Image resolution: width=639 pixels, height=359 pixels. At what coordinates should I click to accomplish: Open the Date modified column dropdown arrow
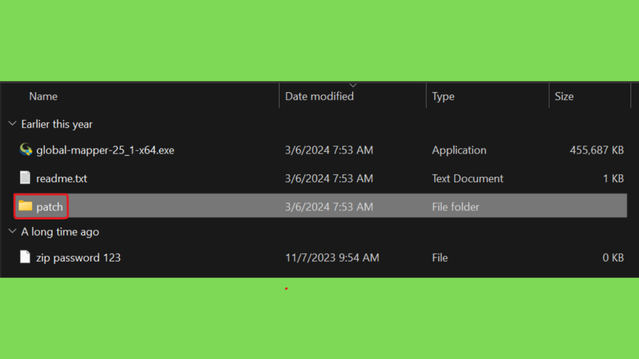(353, 85)
